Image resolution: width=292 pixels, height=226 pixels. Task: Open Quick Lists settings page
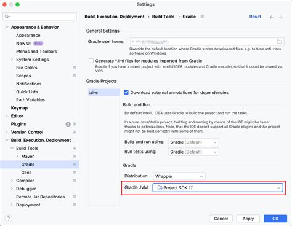(27, 92)
